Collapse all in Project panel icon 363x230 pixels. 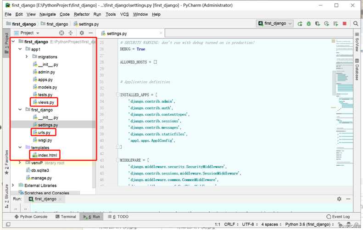tap(71, 33)
